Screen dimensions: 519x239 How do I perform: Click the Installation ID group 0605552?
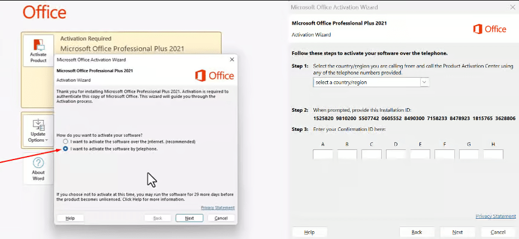click(391, 118)
